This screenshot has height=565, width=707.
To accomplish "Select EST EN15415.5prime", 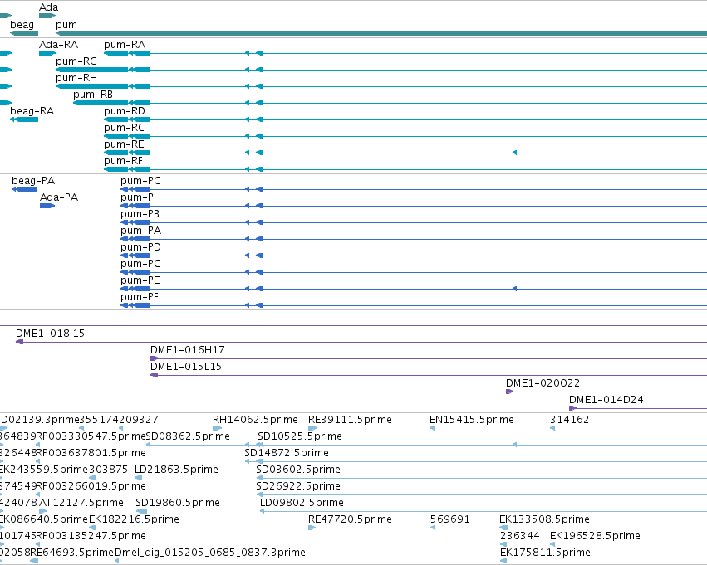I will click(x=472, y=420).
